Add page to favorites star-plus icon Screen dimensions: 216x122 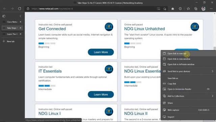[x=165, y=9]
